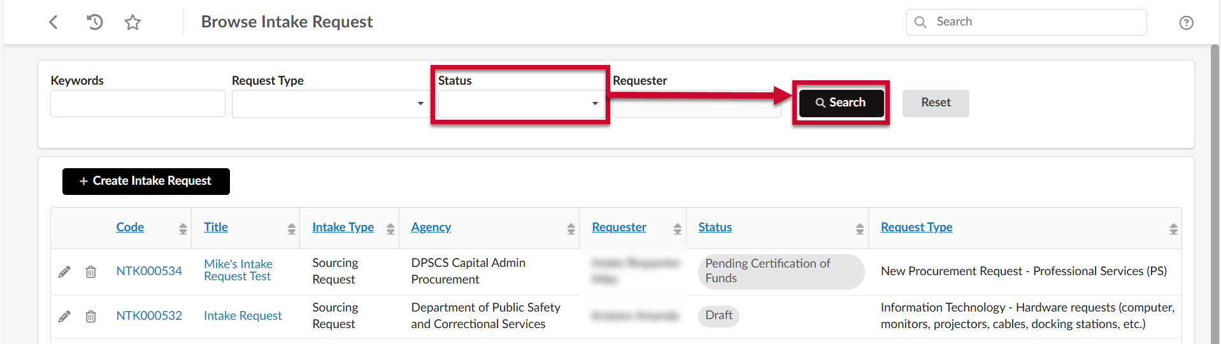Click the Draft status badge

[718, 316]
